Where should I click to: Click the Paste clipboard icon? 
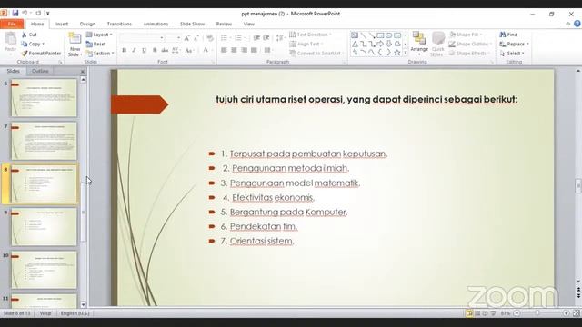point(10,38)
